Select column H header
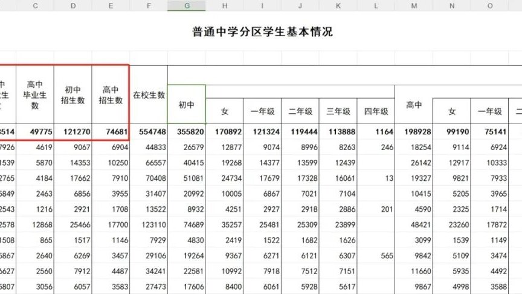The height and width of the screenshot is (294, 522). click(225, 5)
